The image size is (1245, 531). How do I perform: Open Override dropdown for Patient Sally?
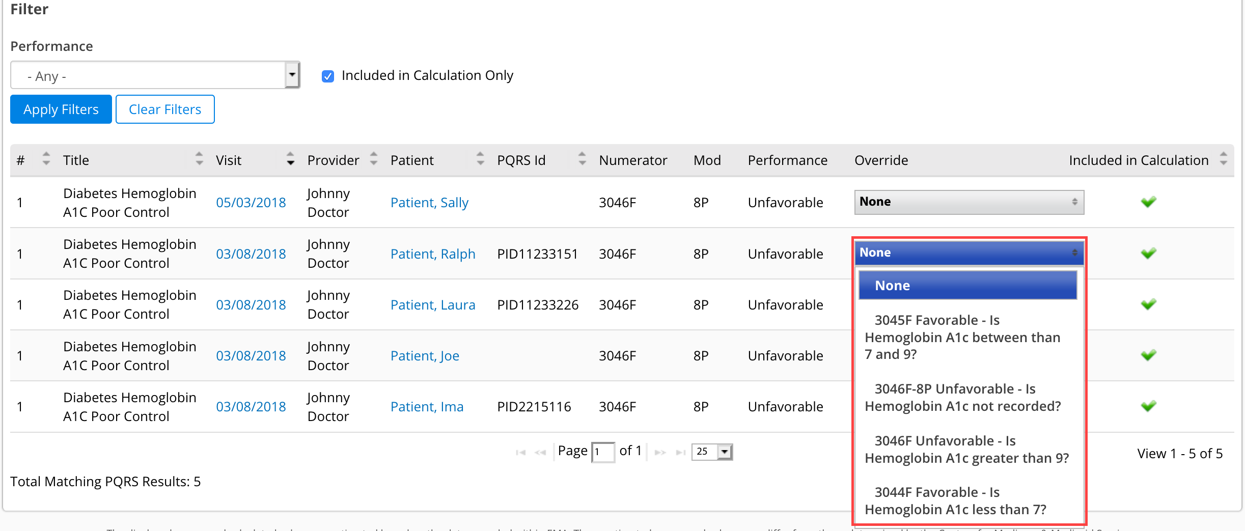coord(969,202)
